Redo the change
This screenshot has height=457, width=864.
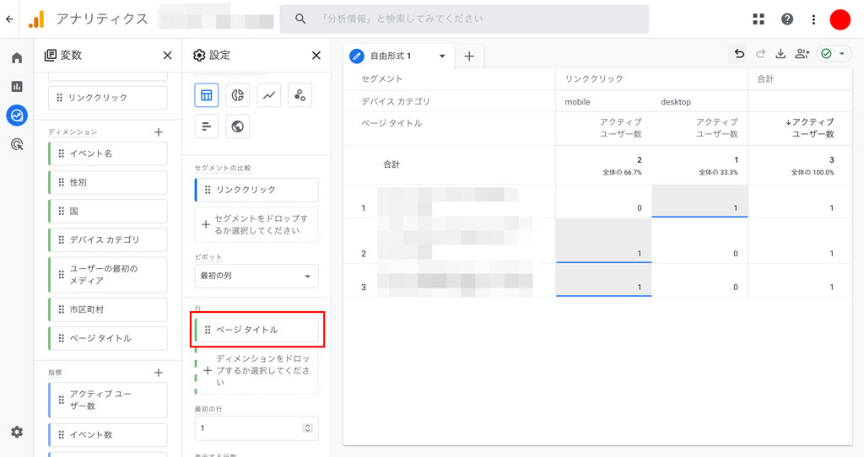coord(761,53)
